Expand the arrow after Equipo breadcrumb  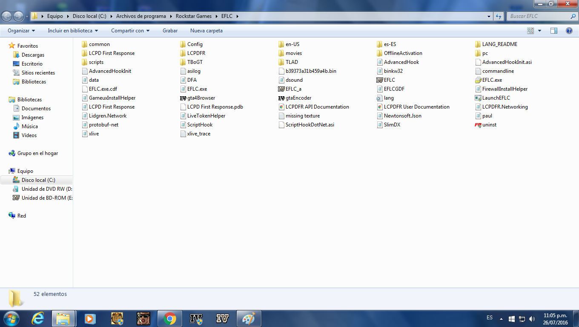coord(68,16)
